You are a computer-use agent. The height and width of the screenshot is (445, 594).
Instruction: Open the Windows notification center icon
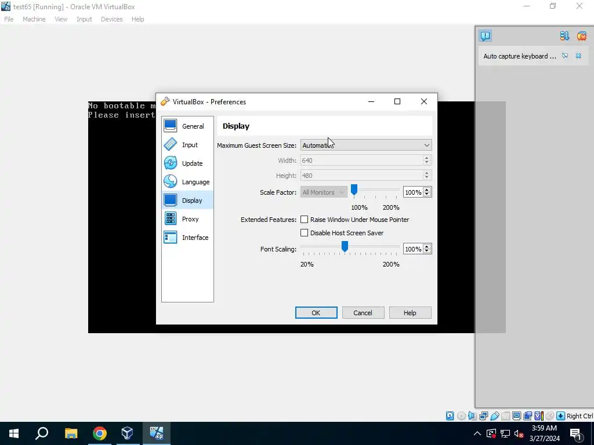[576, 434]
